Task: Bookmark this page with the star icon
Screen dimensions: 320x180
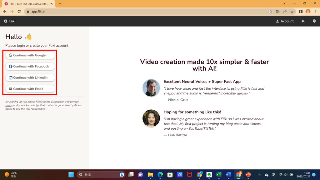Action: tap(292, 12)
